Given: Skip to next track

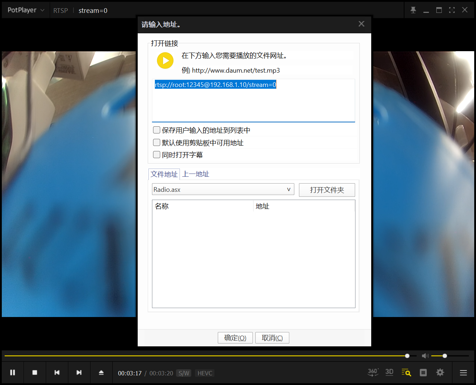Looking at the screenshot, I should [x=79, y=372].
